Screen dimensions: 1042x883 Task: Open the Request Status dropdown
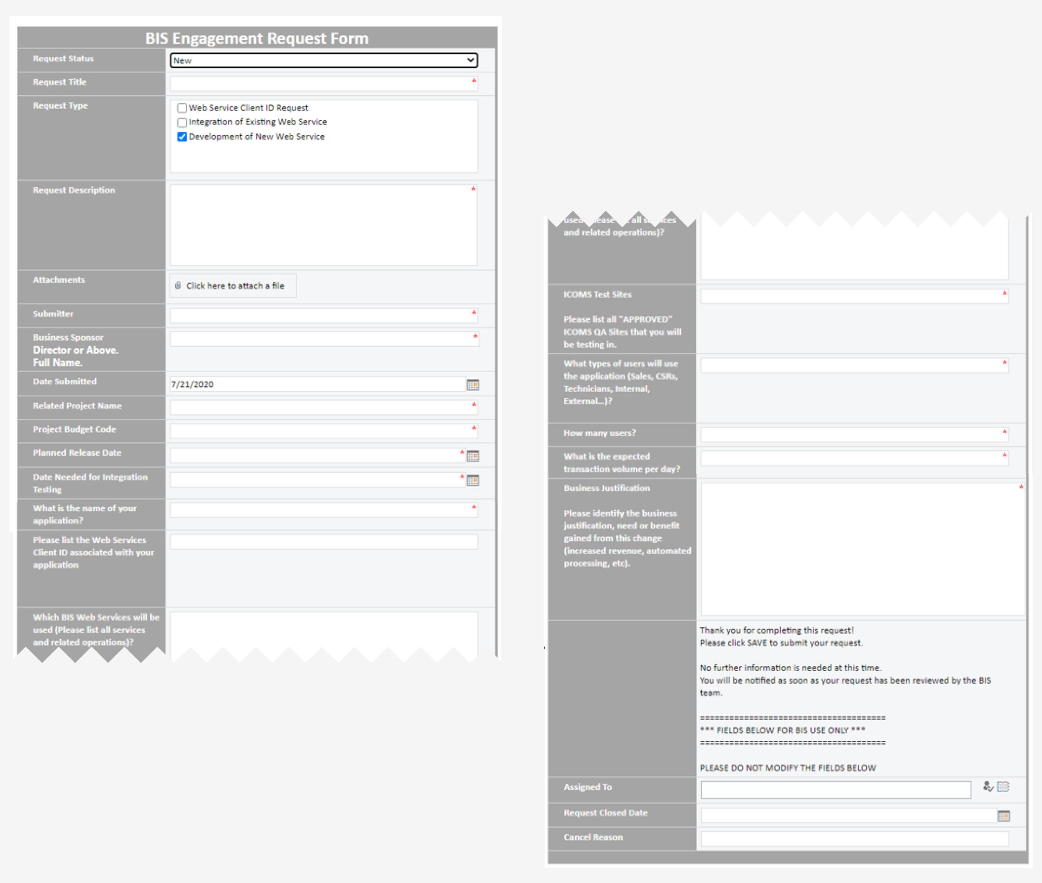(323, 60)
